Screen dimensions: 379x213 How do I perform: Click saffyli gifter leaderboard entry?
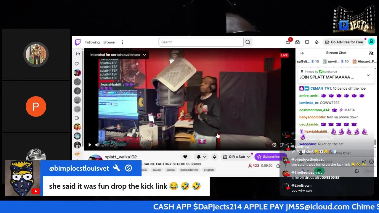point(308,62)
